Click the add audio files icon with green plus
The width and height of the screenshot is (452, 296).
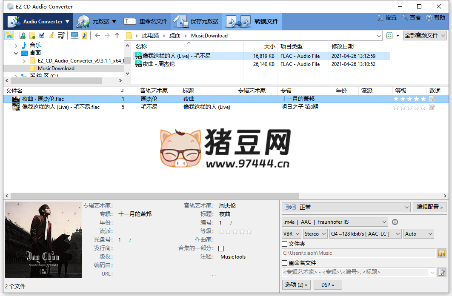(22, 35)
